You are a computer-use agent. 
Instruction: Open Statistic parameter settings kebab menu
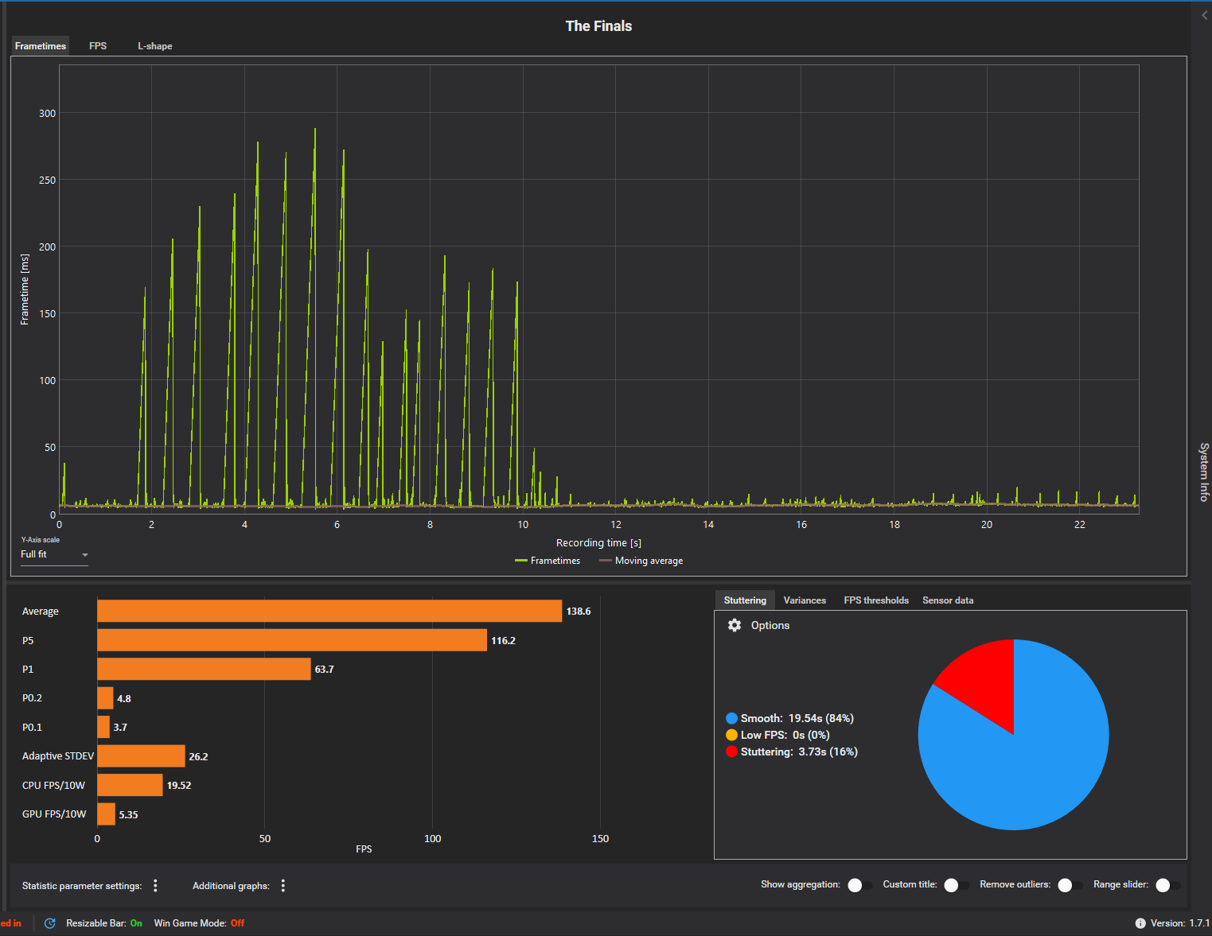155,885
